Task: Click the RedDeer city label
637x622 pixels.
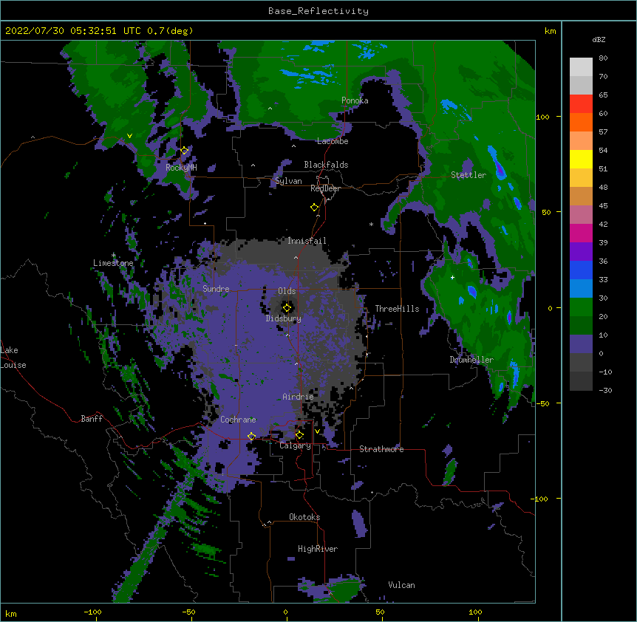Action: point(325,188)
